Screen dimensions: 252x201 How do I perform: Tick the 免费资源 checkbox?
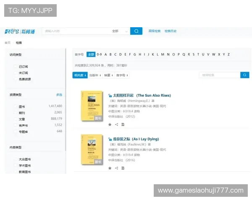[16, 79]
